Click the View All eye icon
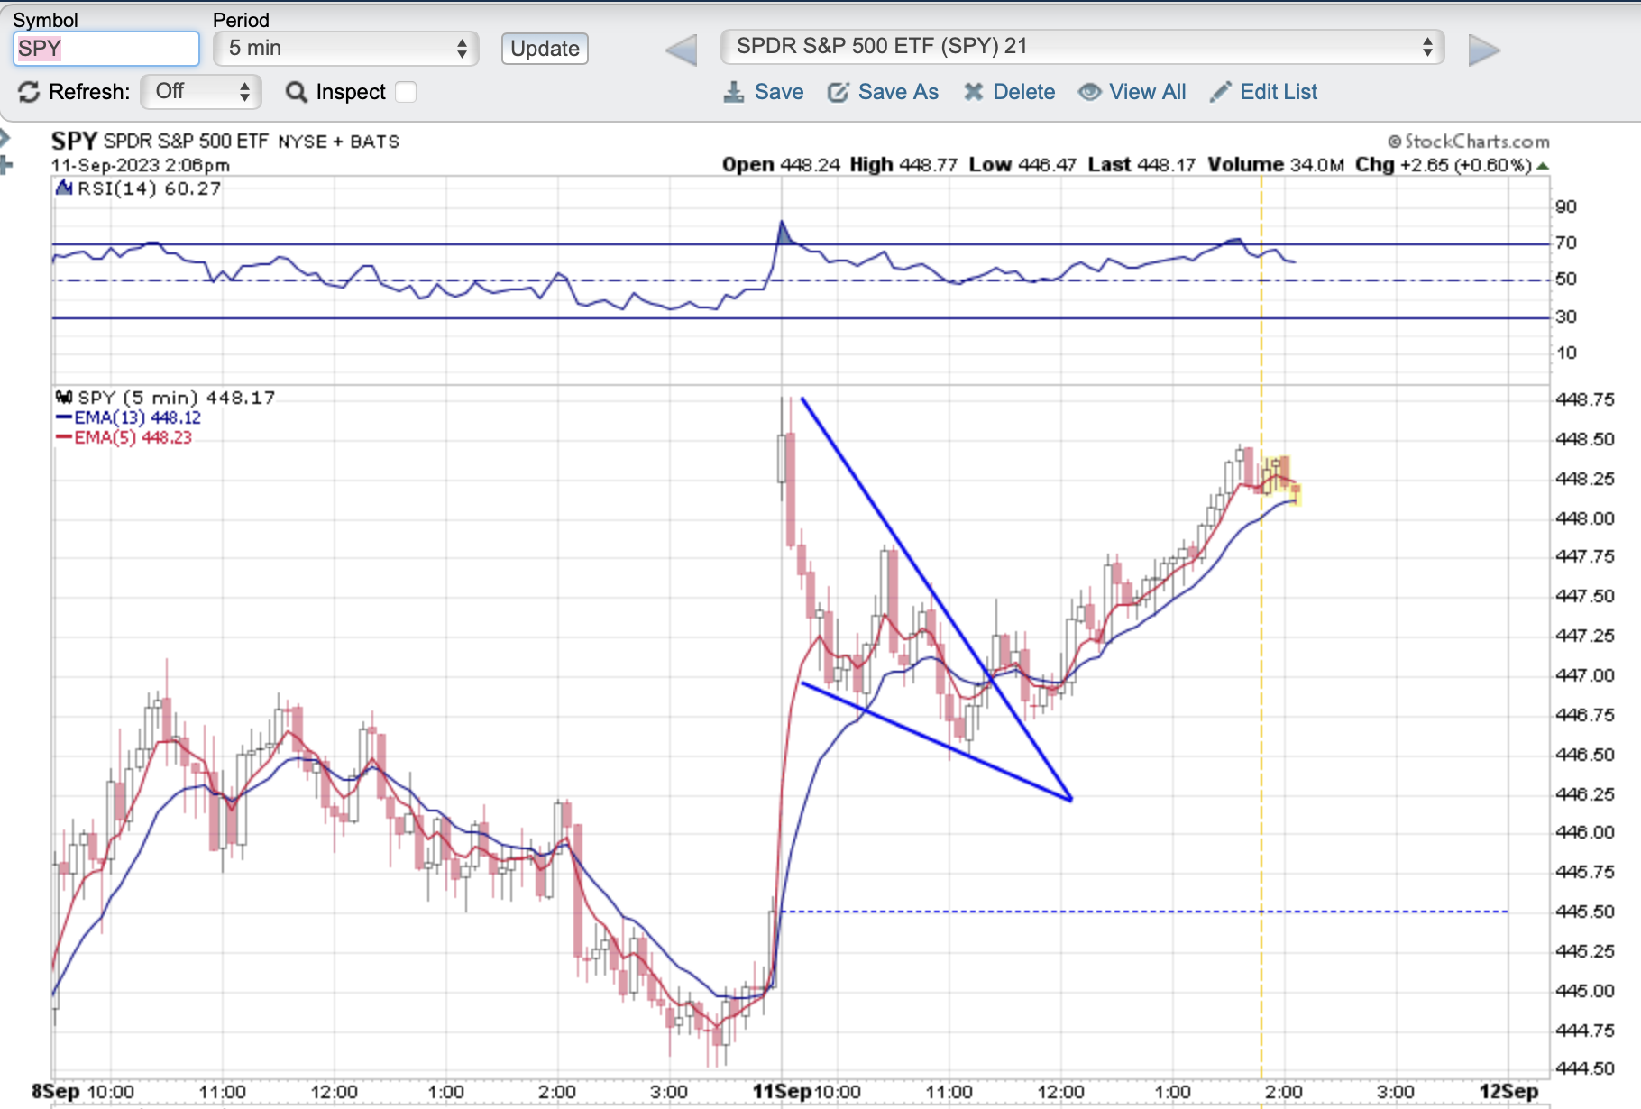 [1089, 92]
